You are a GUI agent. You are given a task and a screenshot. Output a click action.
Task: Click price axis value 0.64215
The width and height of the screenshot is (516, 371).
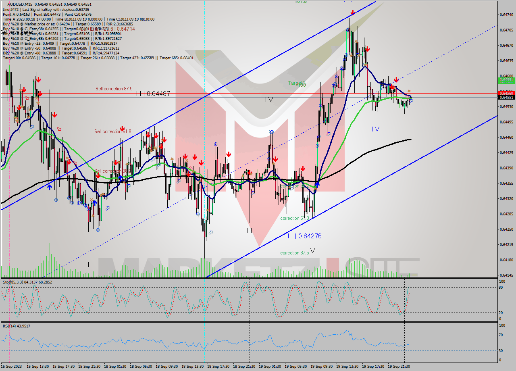click(x=506, y=244)
